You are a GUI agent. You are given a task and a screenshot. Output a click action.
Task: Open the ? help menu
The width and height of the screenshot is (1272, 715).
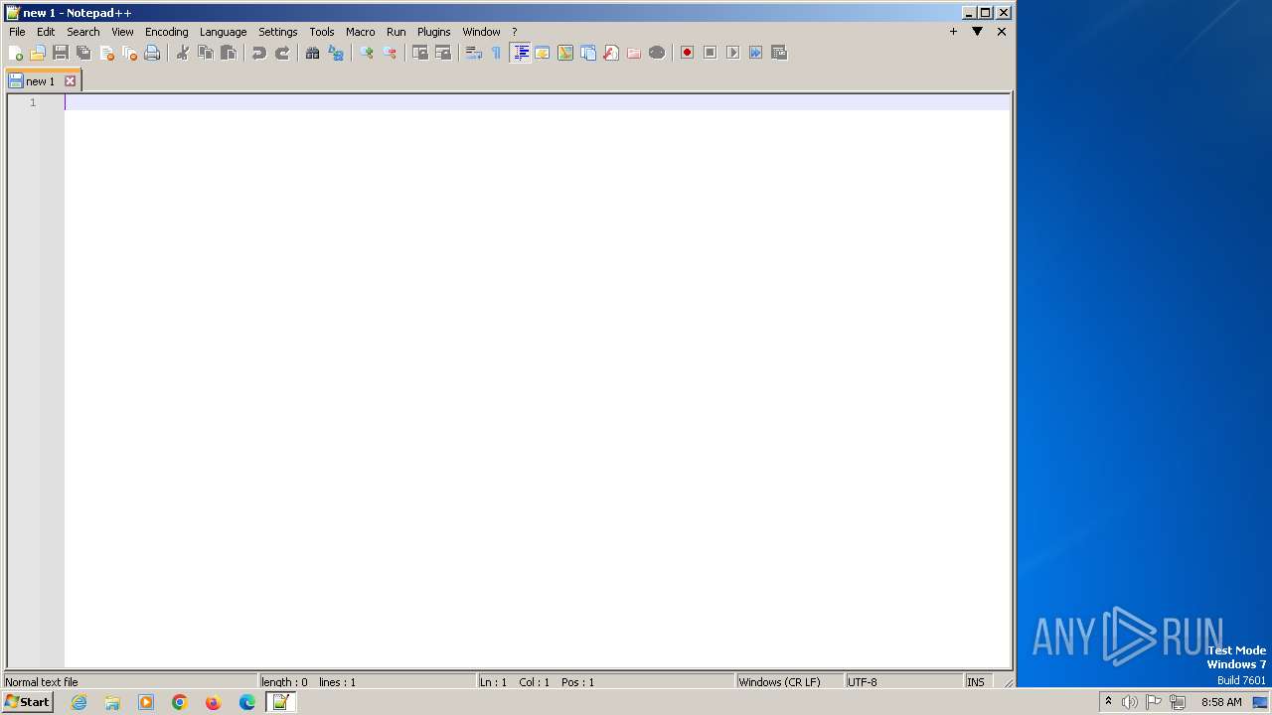pos(514,32)
